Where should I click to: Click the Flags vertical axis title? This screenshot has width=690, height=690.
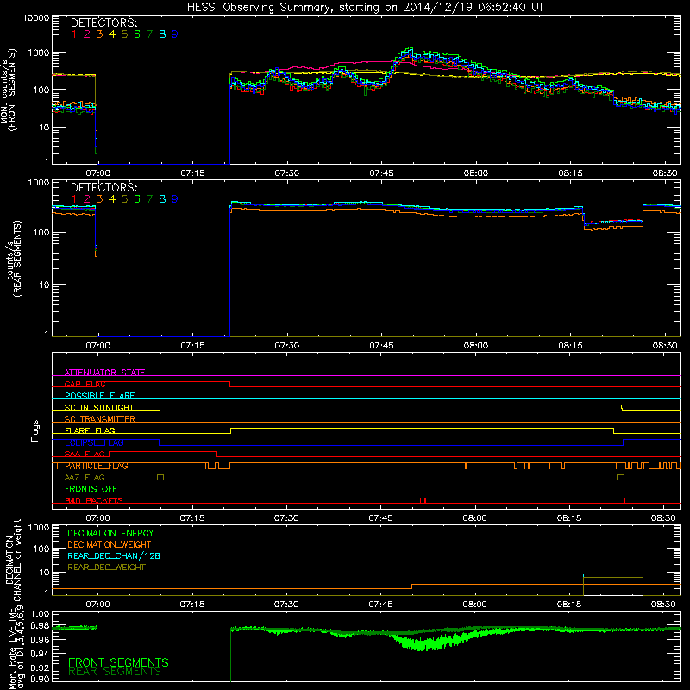click(x=34, y=430)
